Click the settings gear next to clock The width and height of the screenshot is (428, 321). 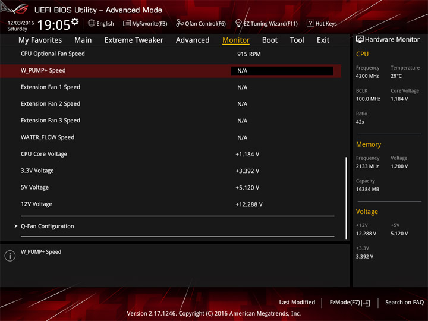coord(75,21)
